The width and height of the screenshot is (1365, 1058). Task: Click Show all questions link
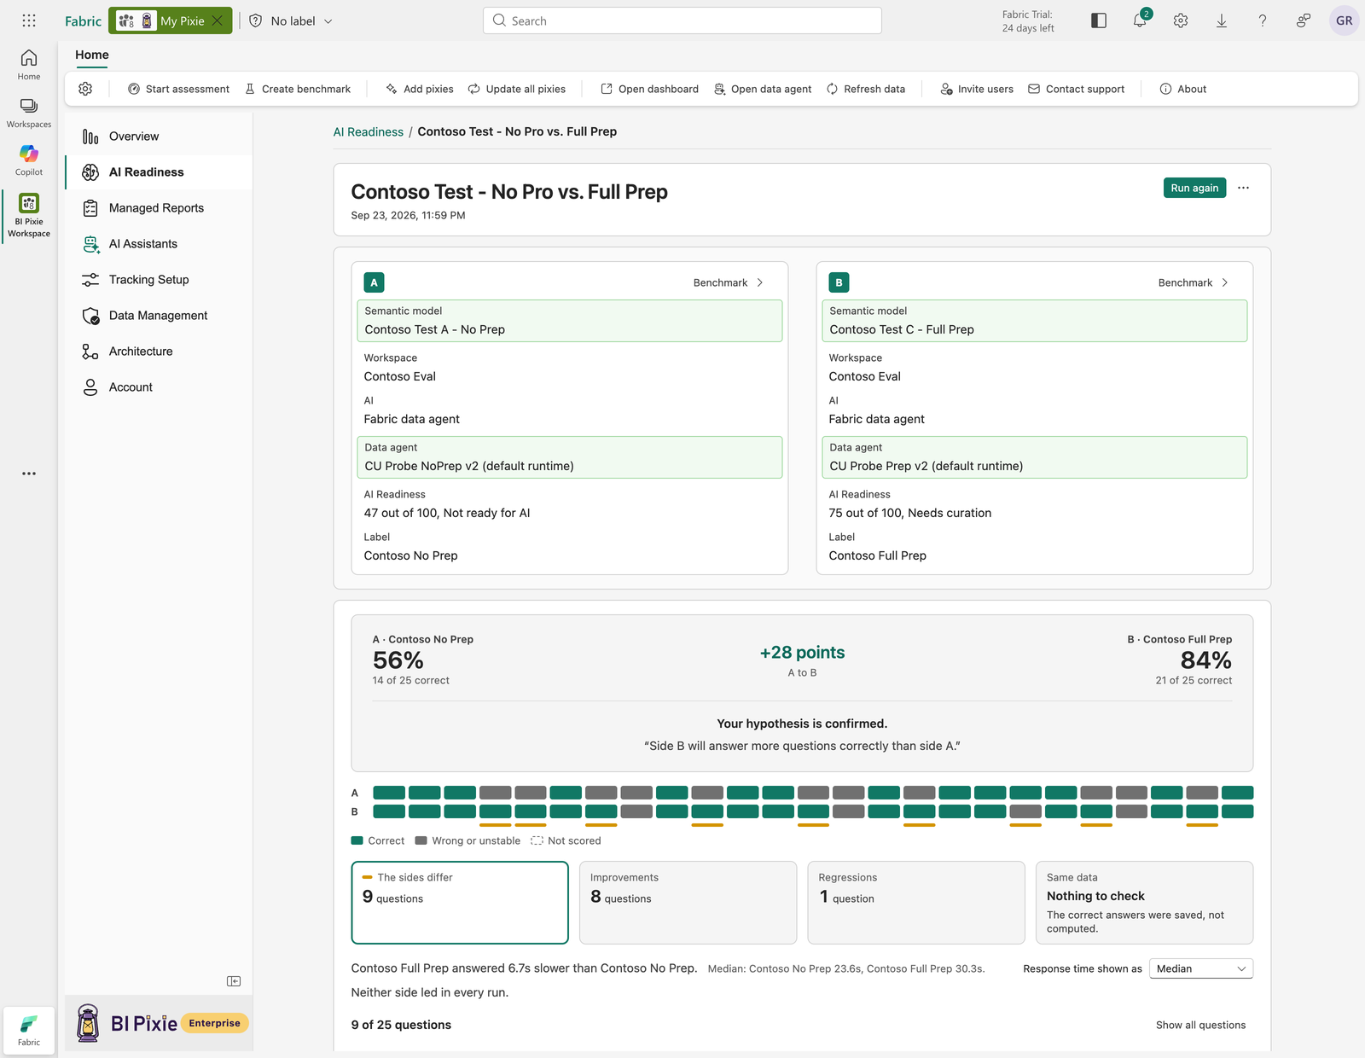1200,1025
